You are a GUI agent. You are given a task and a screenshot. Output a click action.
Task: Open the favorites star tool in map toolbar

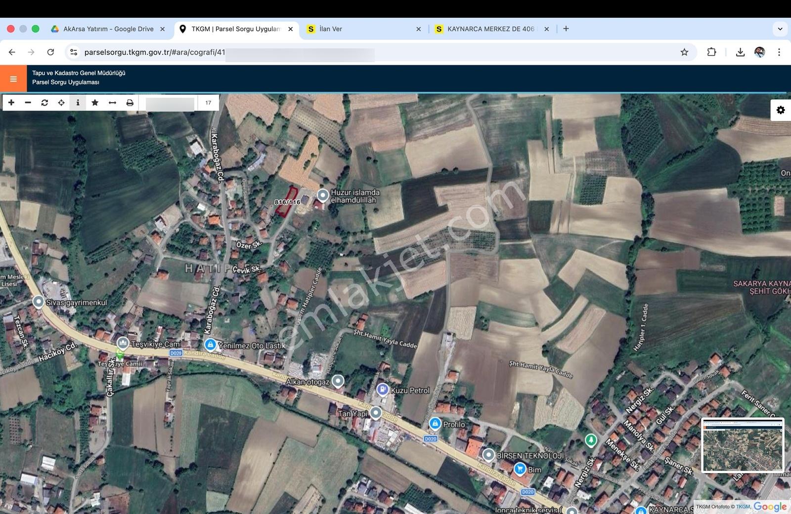tap(95, 103)
